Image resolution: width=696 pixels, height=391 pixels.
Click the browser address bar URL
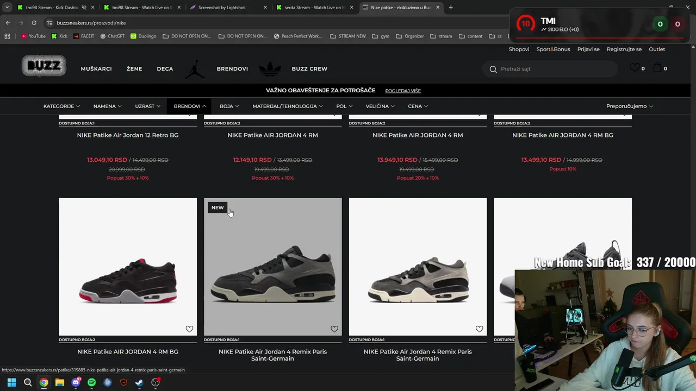point(91,23)
